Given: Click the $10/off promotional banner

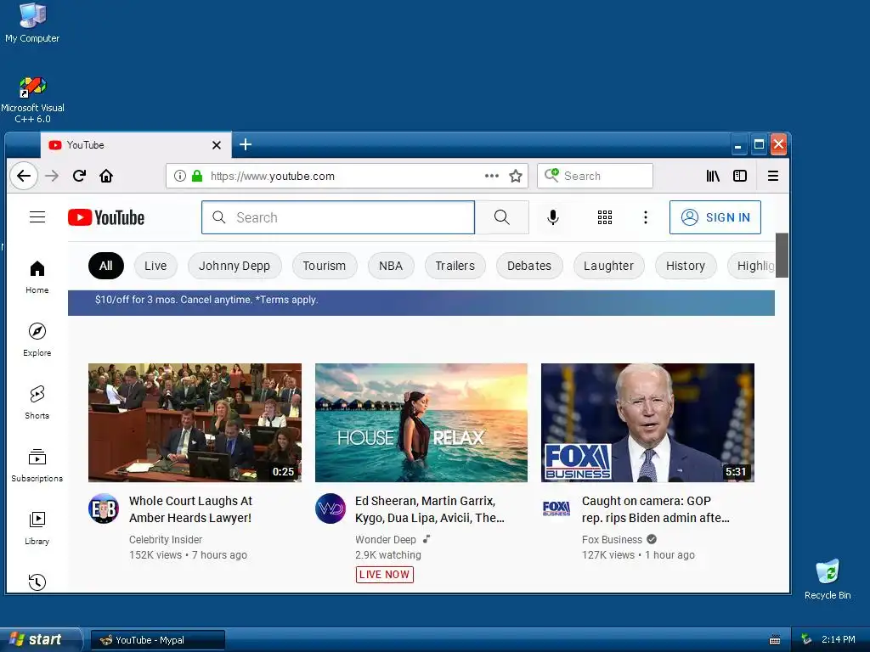Looking at the screenshot, I should (421, 302).
